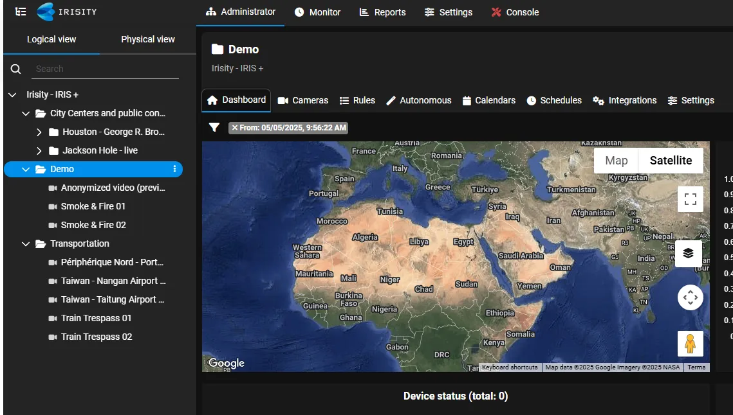Image resolution: width=733 pixels, height=415 pixels.
Task: Click the Irisity logo
Action: (67, 12)
